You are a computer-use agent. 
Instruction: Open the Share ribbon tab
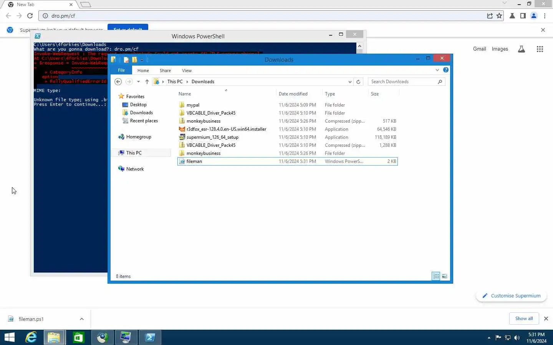click(165, 71)
